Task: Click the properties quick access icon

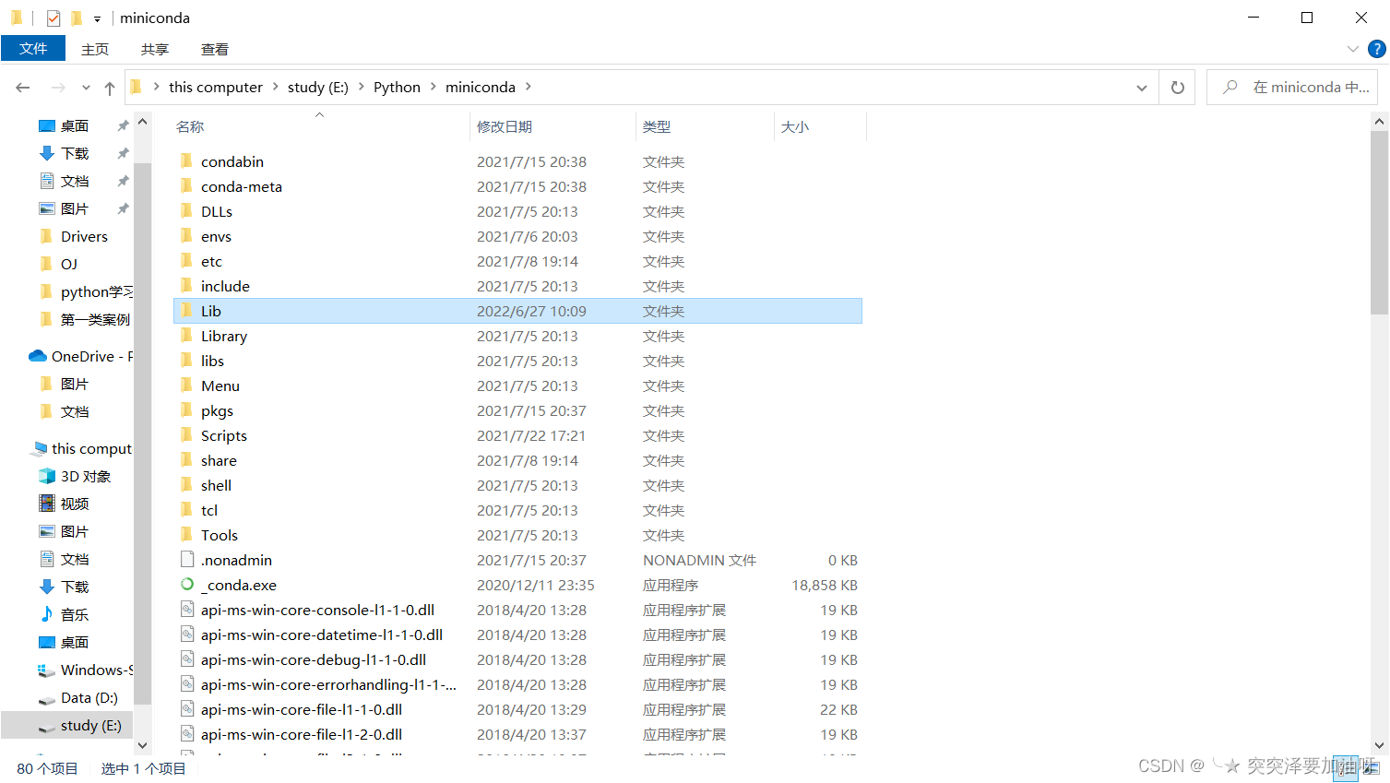Action: click(x=53, y=18)
